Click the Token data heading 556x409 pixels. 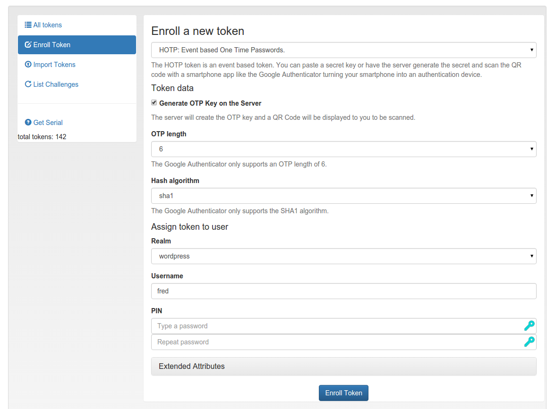click(x=172, y=88)
